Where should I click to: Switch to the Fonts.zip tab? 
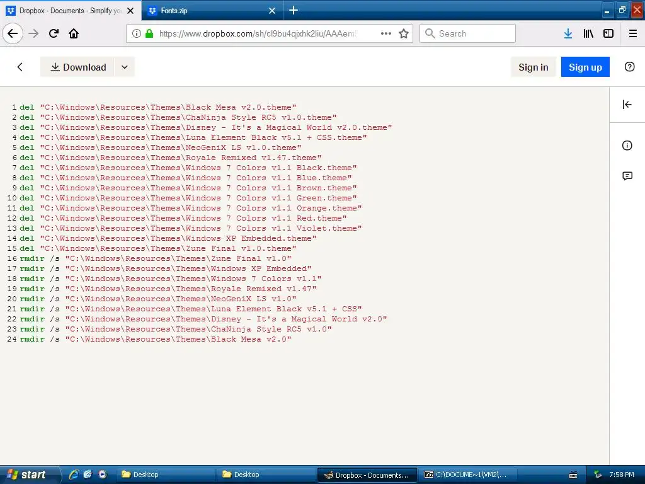pos(212,11)
